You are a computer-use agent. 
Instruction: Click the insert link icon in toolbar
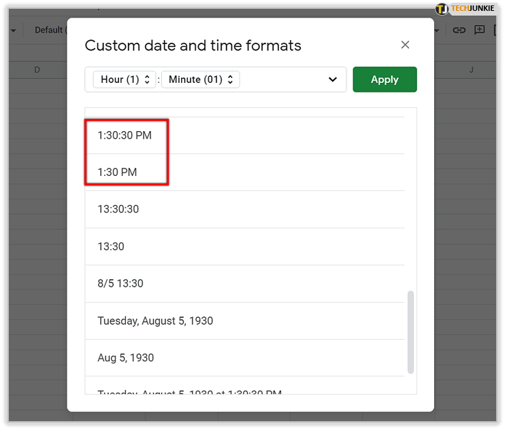tap(459, 30)
